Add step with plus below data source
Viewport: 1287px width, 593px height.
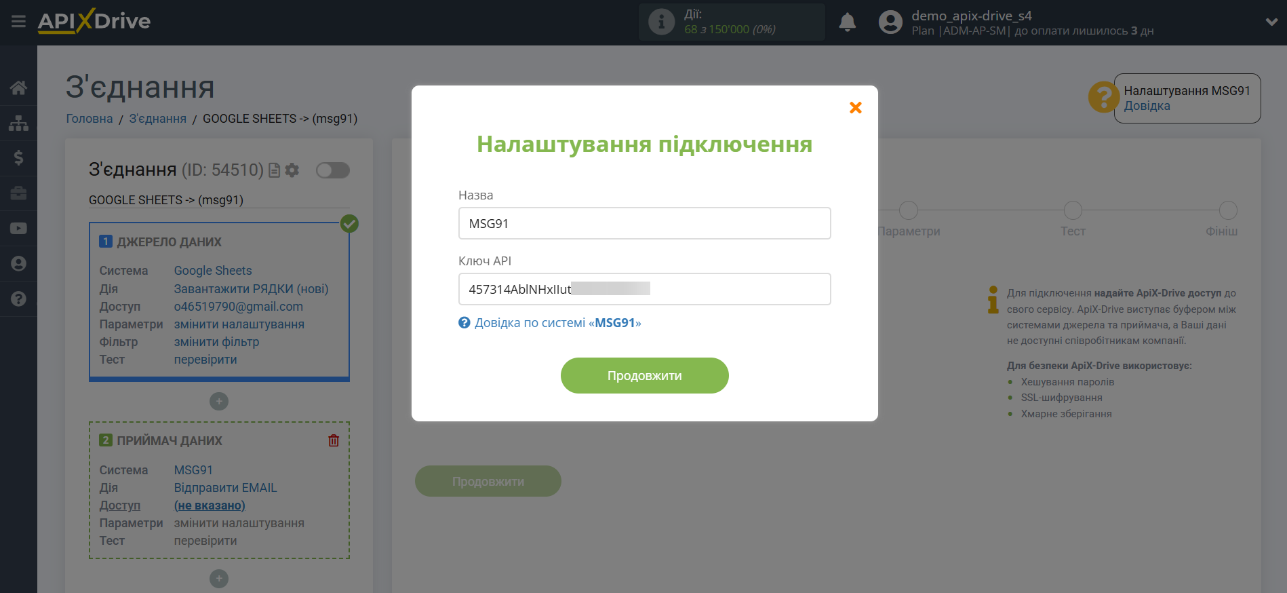[x=219, y=401]
